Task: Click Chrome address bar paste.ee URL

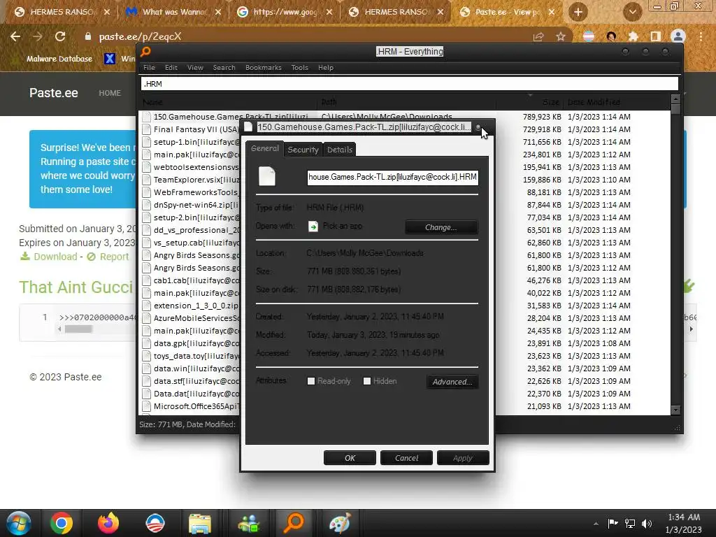Action: [x=140, y=36]
